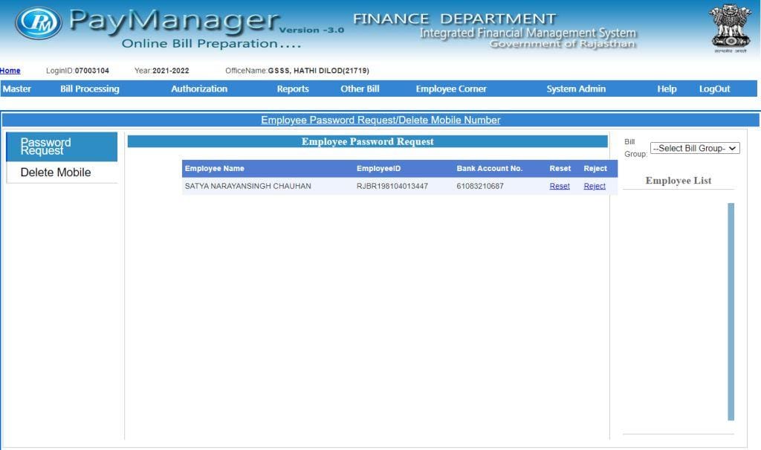Click the Employee List heading
The width and height of the screenshot is (761, 450).
pos(679,180)
